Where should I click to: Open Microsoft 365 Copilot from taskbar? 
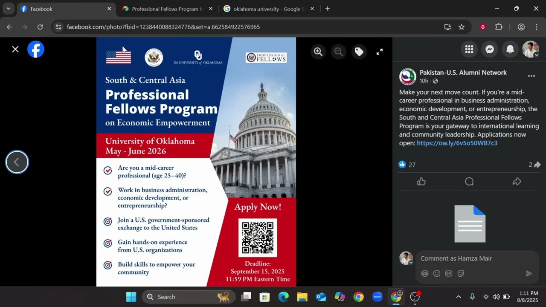click(340, 297)
